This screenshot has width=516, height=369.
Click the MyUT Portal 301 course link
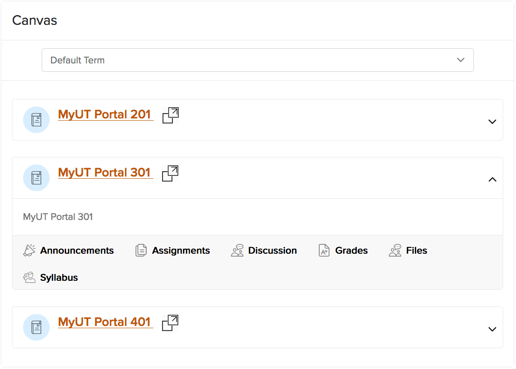pos(105,172)
